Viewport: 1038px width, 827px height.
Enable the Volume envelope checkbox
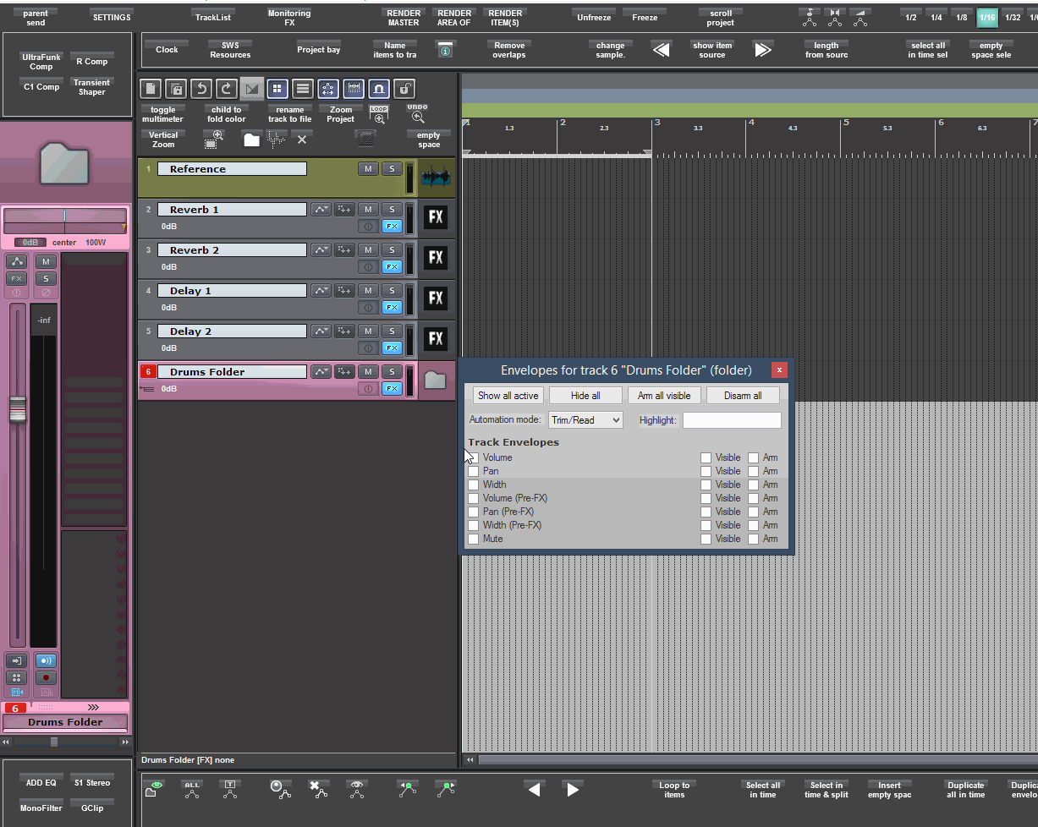click(474, 457)
